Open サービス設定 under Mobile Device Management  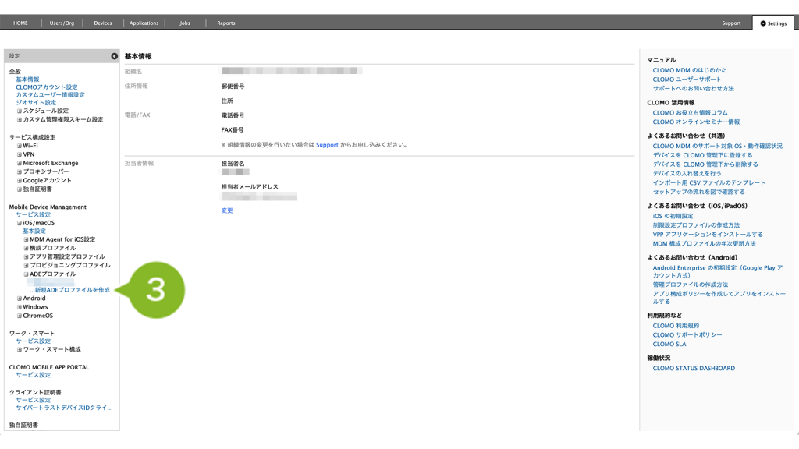tap(33, 215)
